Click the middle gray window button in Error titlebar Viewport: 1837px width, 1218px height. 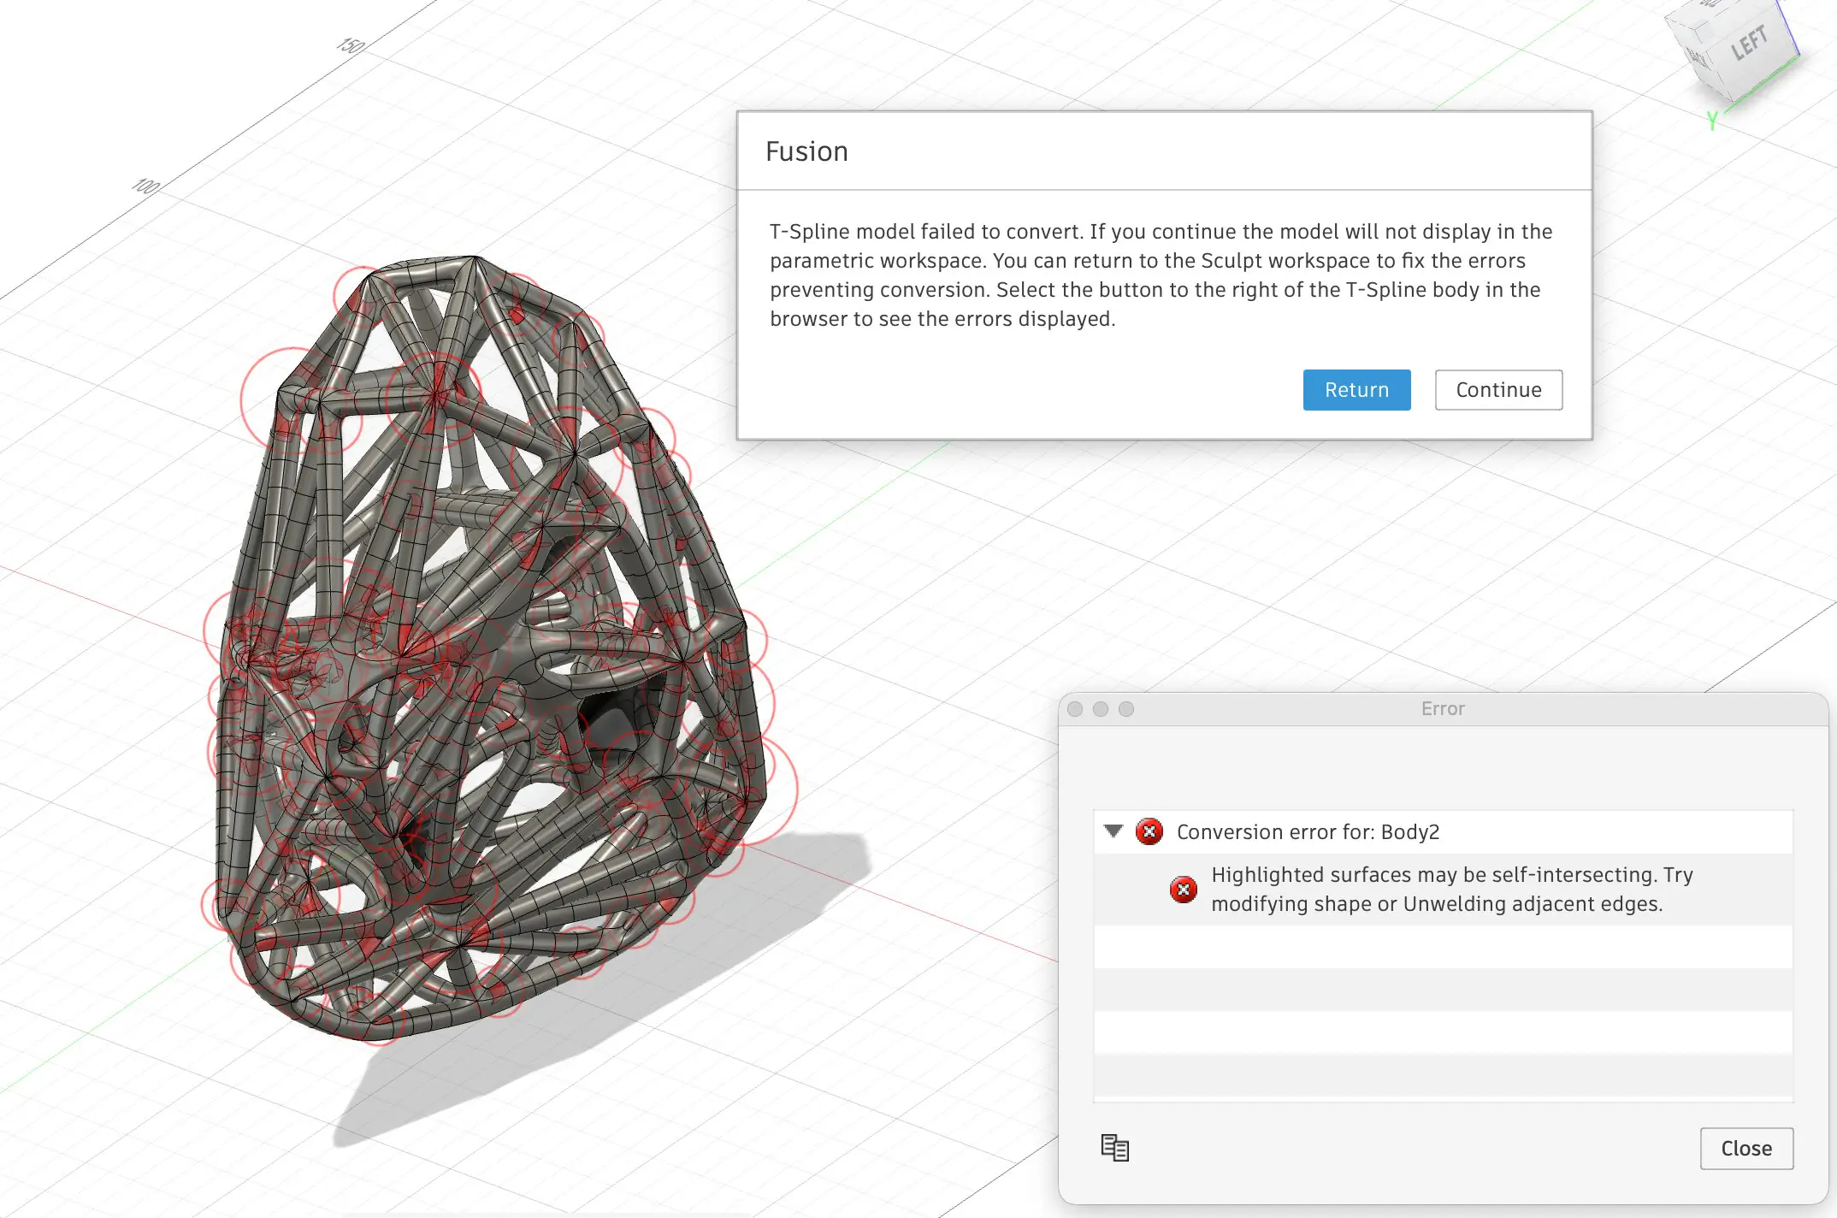tap(1101, 709)
